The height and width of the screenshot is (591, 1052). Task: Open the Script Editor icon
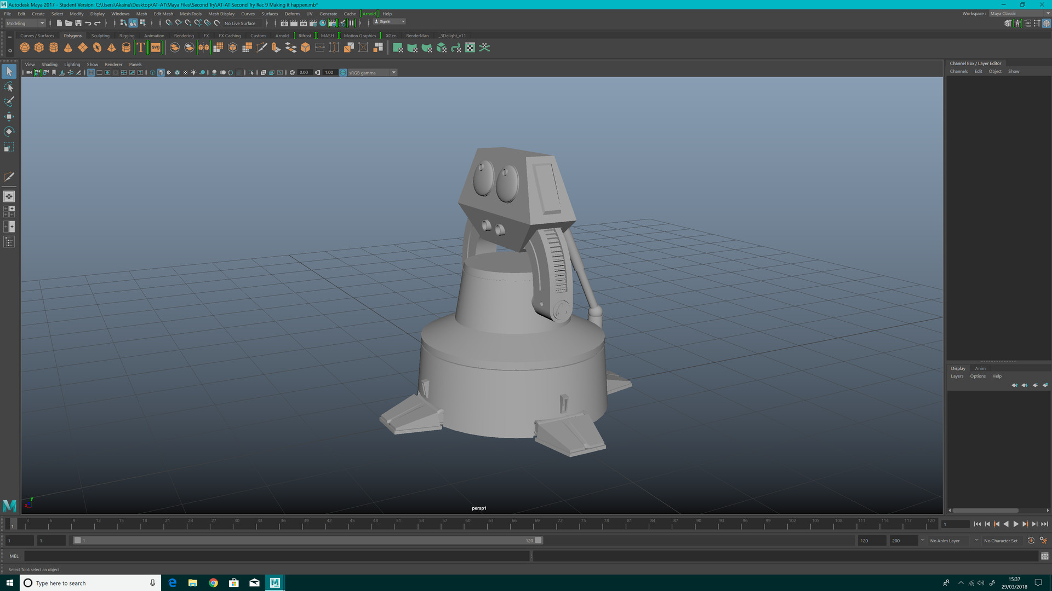click(x=1044, y=556)
